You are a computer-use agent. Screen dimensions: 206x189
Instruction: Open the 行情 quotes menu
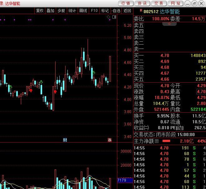126,3
